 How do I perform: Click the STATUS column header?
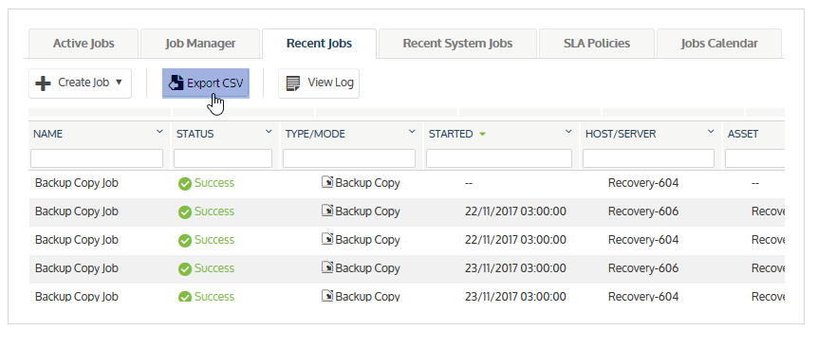tap(195, 135)
